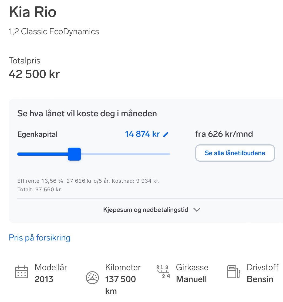
Task: Click the fra 626 kr/mnd monthly cost text
Action: pos(224,134)
